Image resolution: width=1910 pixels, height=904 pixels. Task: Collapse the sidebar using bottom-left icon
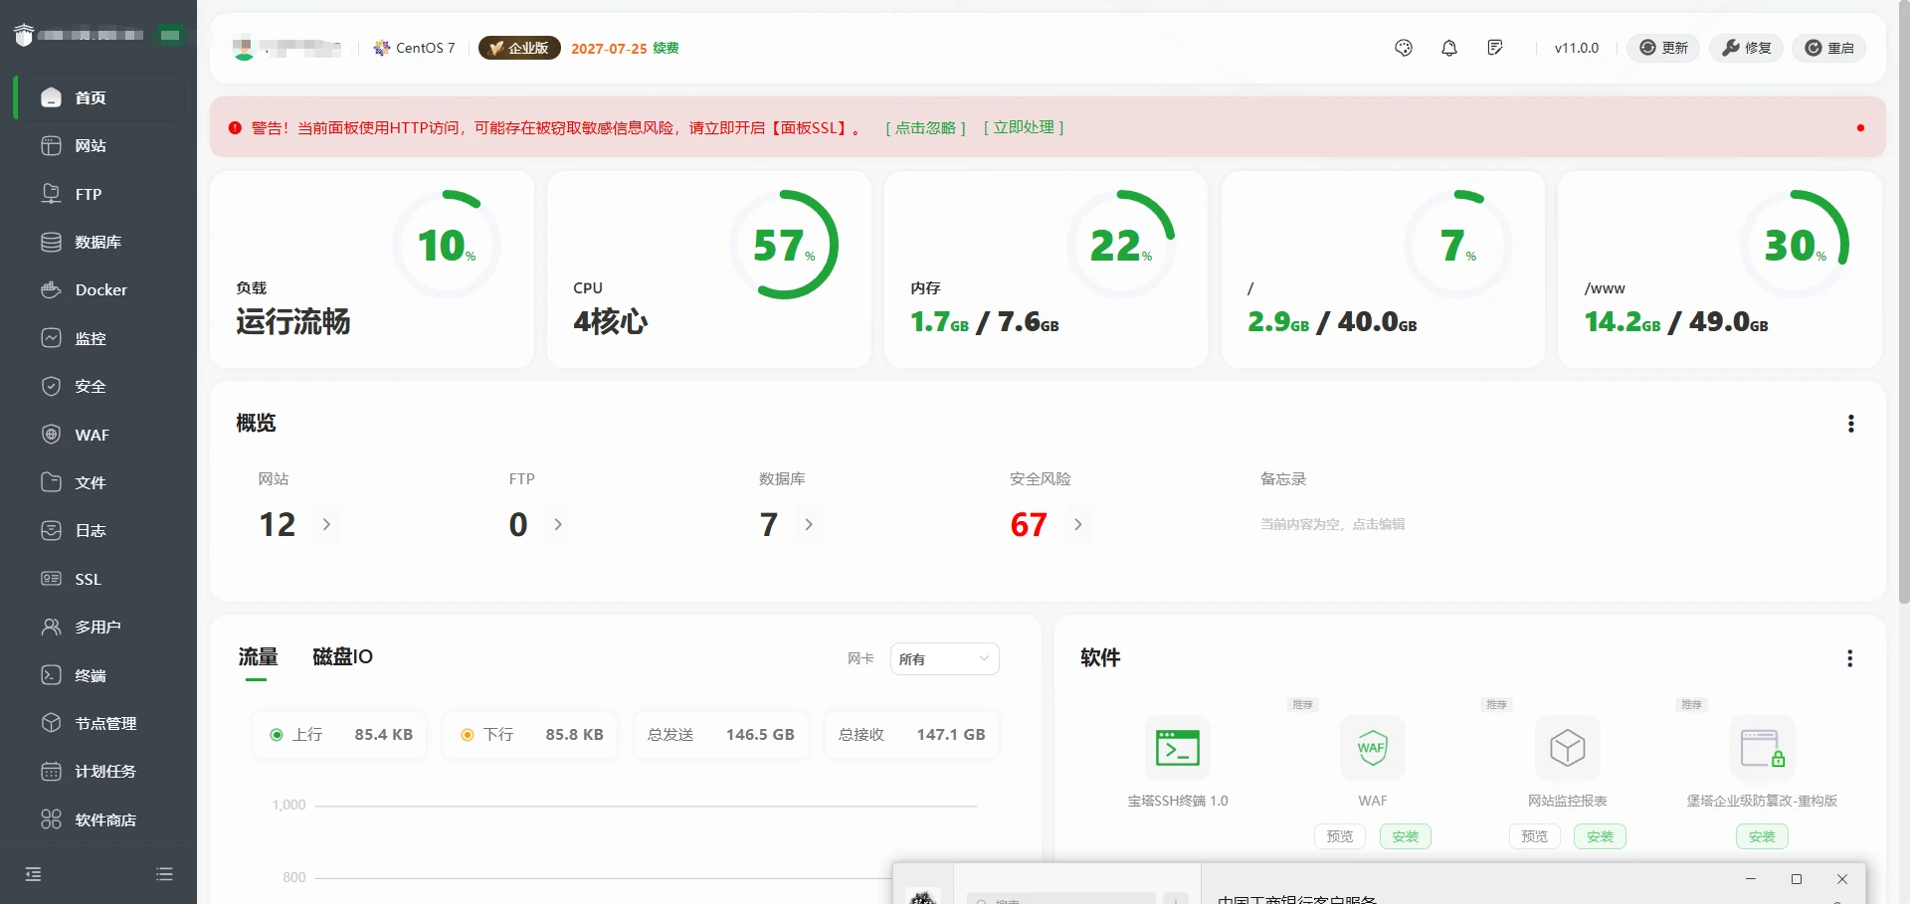34,874
